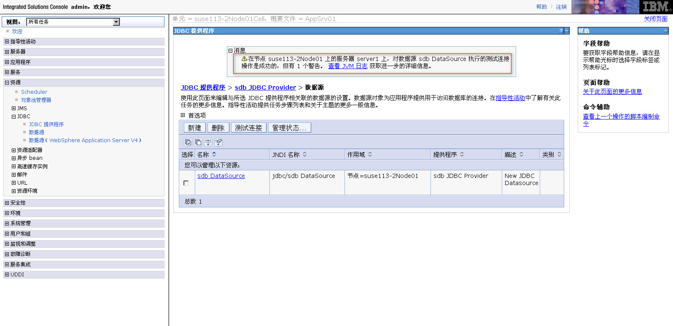Minimize the JDBC 提供程序 panel

(x=567, y=31)
